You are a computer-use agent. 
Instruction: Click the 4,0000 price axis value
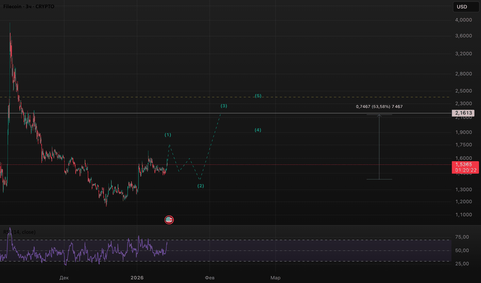click(463, 20)
